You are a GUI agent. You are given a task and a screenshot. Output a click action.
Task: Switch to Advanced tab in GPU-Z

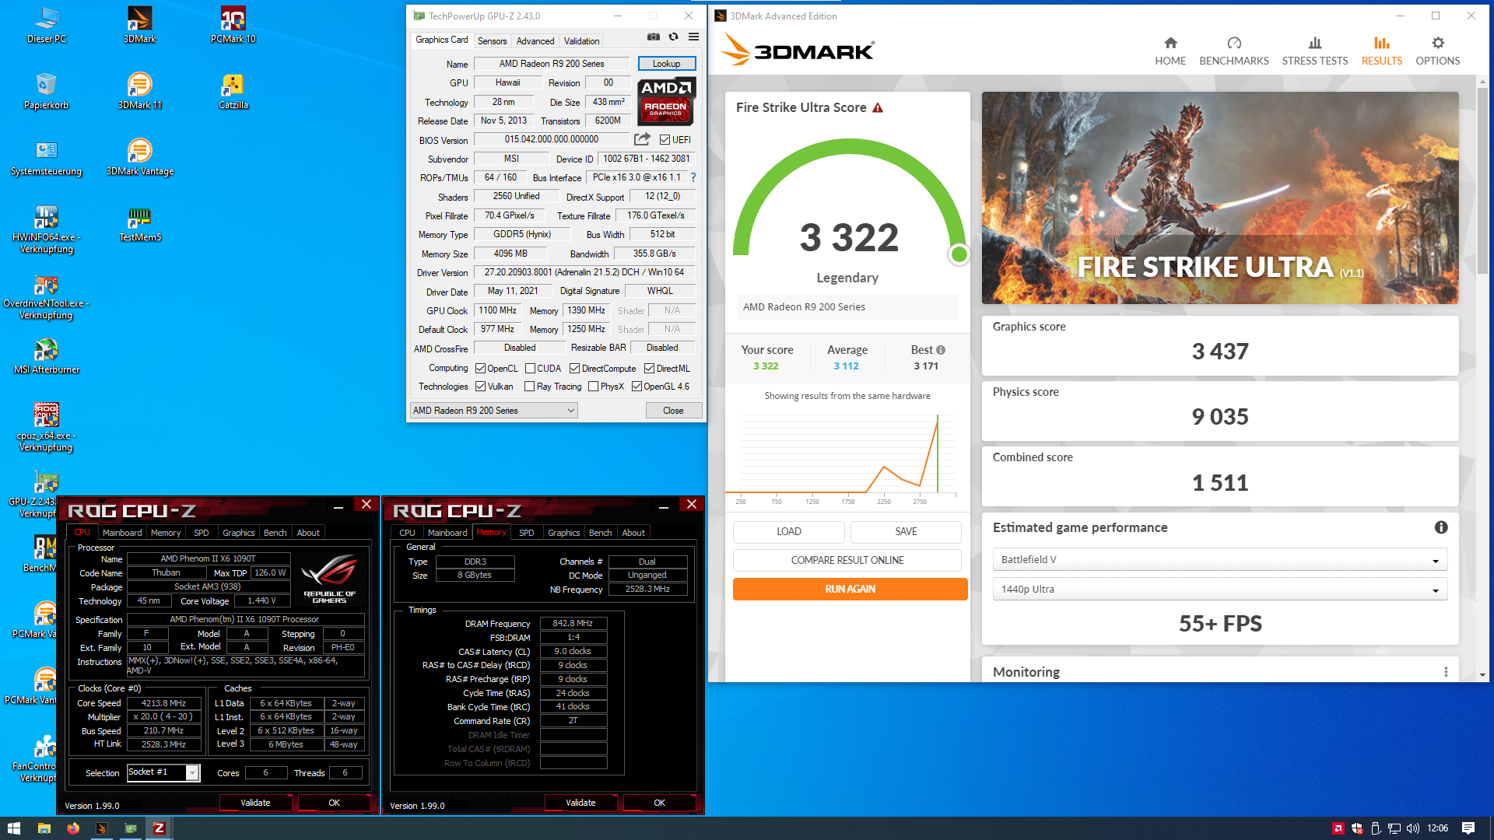click(535, 41)
